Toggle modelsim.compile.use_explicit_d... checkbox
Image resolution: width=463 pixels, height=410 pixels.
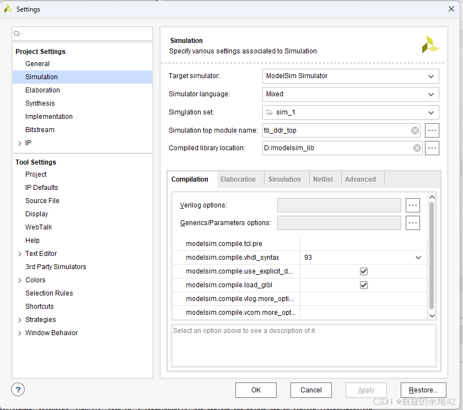364,271
